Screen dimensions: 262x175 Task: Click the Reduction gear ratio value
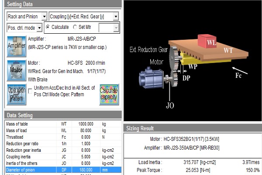pos(86,143)
